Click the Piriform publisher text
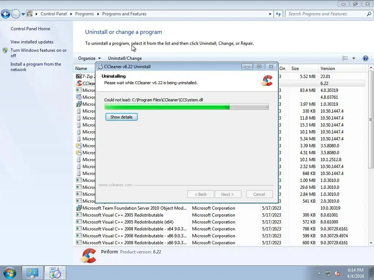374x280 pixels. (x=110, y=252)
